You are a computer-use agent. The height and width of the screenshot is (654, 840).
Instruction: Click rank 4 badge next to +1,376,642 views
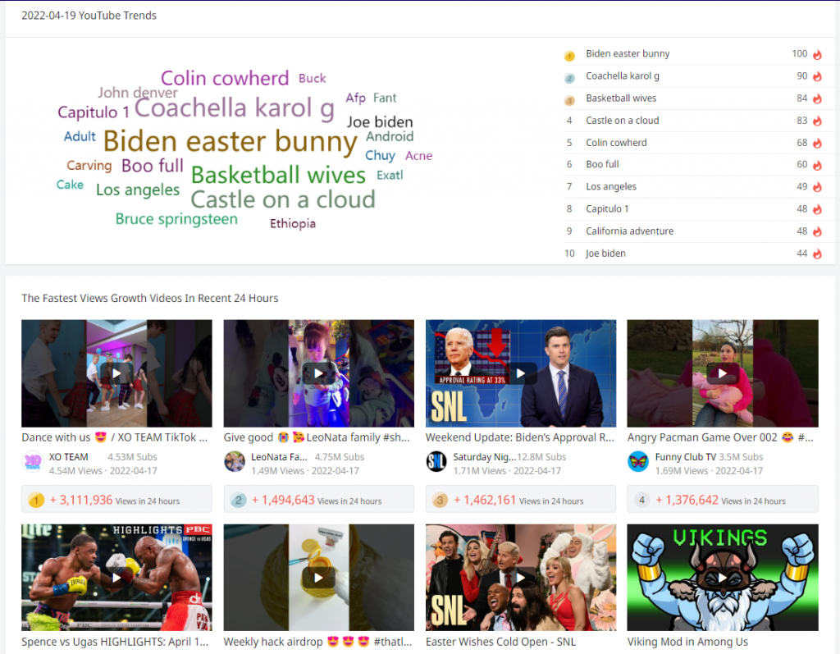641,501
